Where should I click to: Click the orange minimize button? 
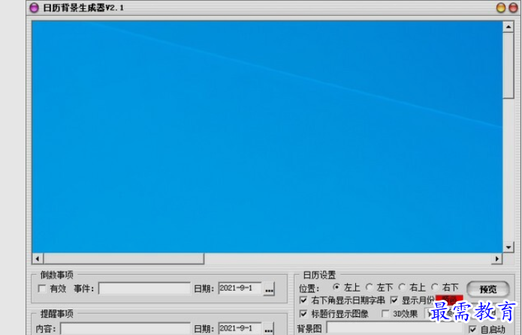click(x=501, y=7)
